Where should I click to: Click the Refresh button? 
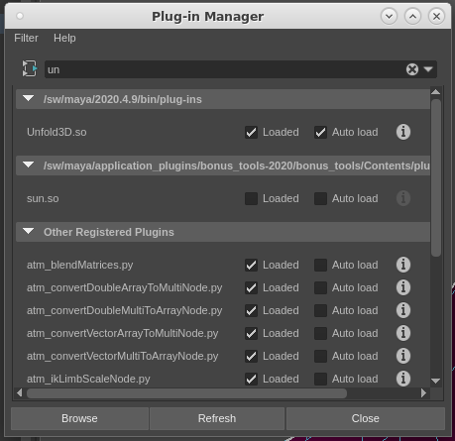click(x=217, y=418)
